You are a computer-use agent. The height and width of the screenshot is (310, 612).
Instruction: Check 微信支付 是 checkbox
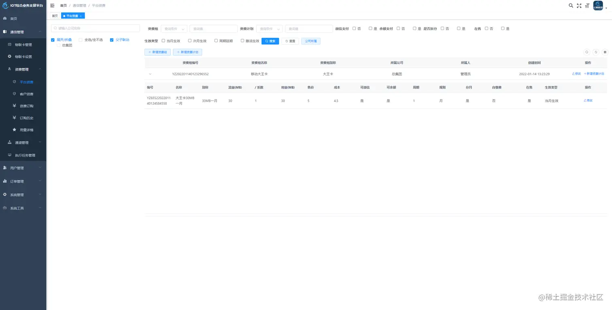(x=370, y=28)
